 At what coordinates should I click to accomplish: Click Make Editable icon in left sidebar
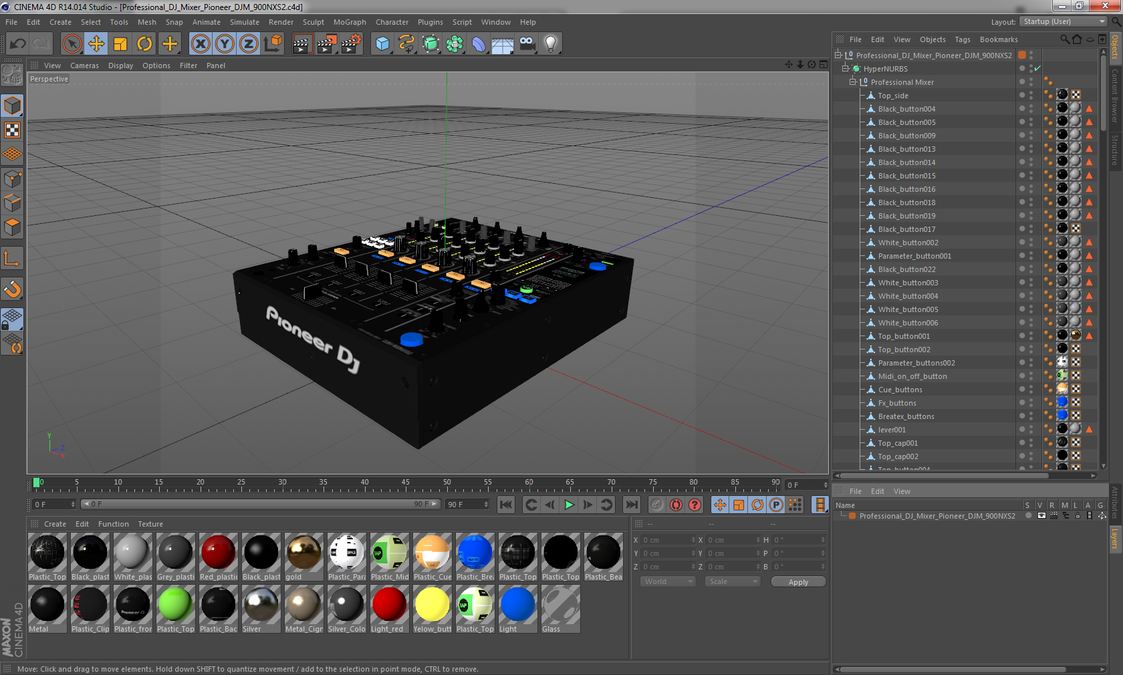[x=12, y=75]
